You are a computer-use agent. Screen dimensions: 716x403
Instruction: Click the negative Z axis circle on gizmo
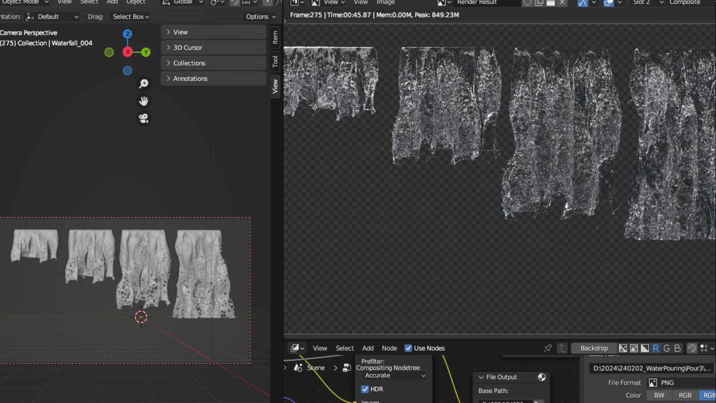(x=128, y=71)
